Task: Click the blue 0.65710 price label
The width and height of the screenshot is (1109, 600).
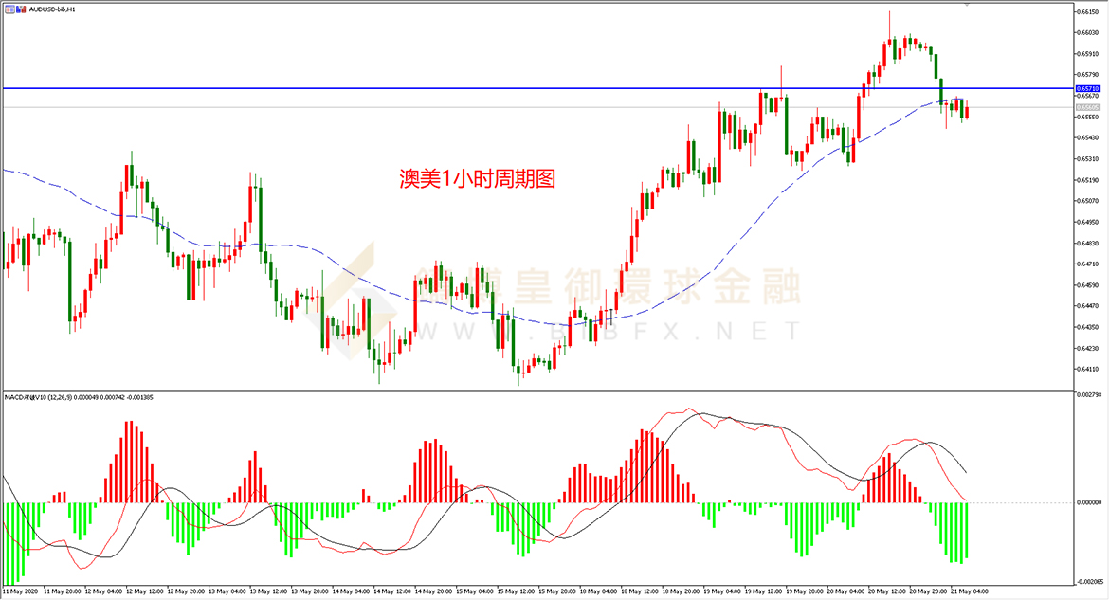Action: tap(1088, 88)
